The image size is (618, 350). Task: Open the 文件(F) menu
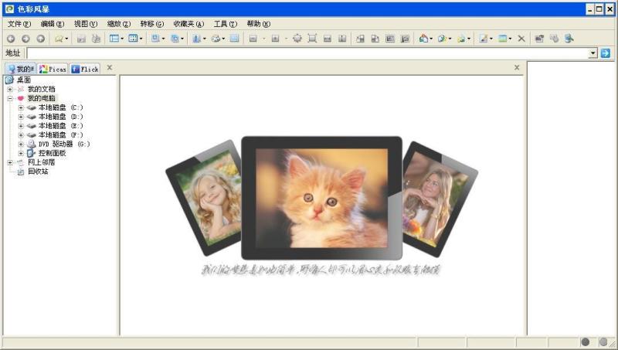(19, 24)
